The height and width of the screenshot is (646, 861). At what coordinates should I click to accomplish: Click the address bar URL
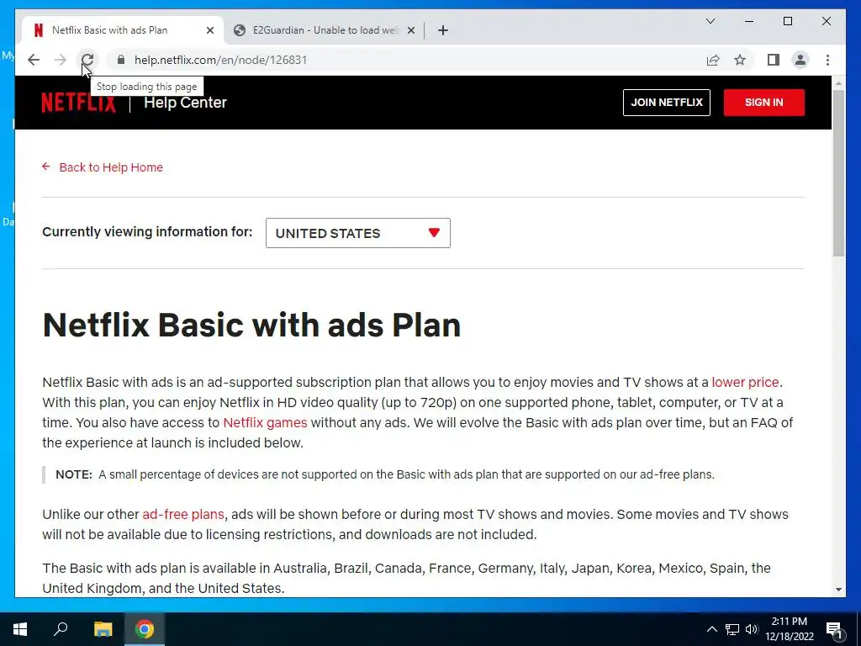pyautogui.click(x=221, y=60)
